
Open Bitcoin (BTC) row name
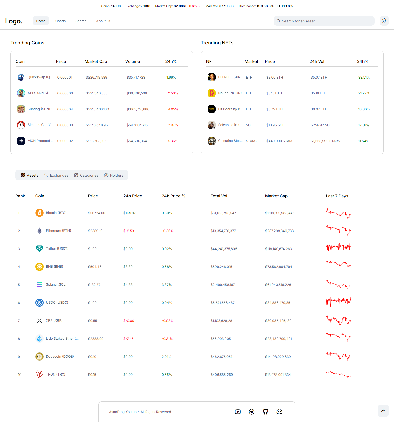[56, 213]
